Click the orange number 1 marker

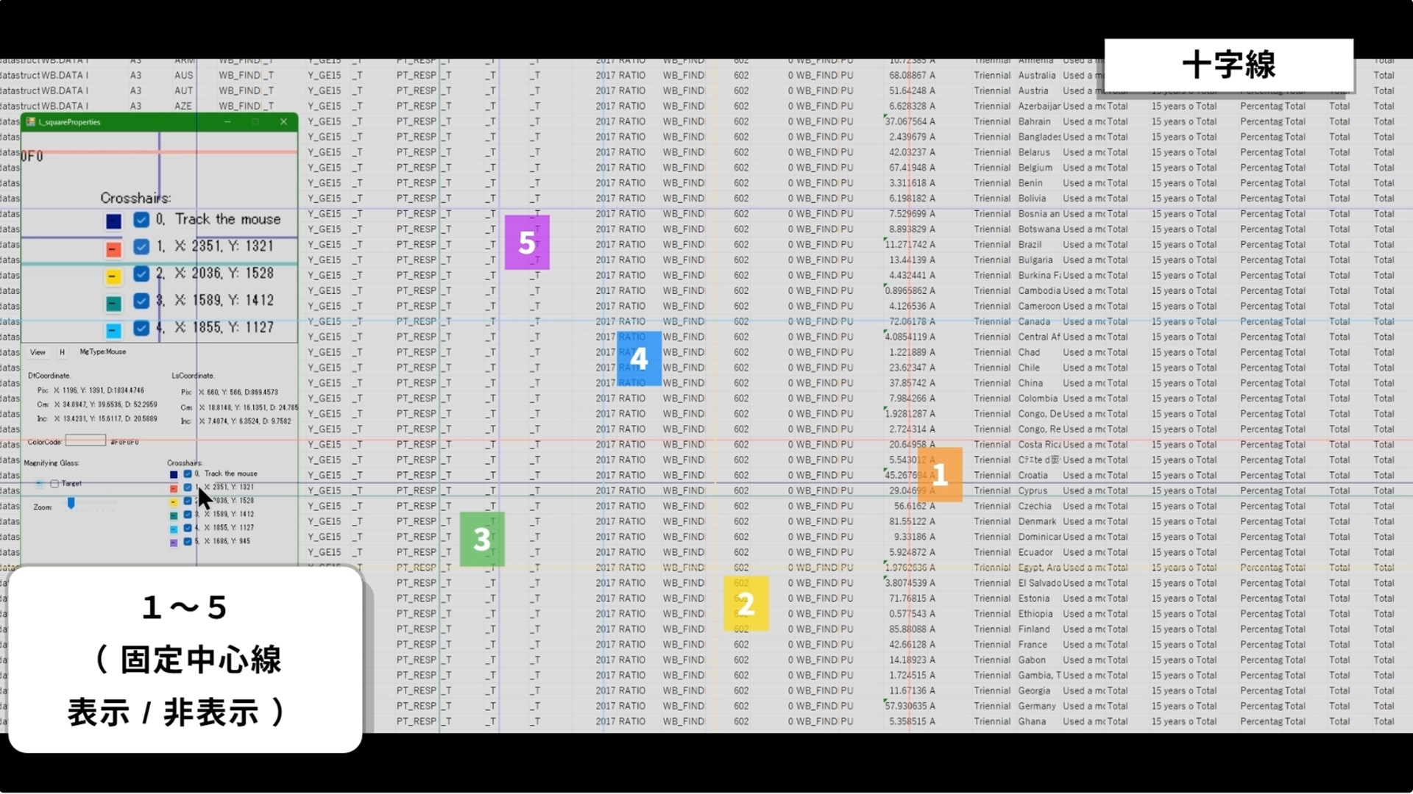940,475
